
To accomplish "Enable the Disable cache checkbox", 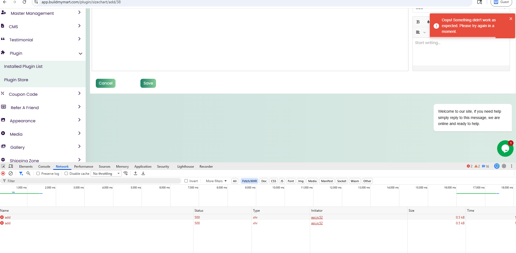I will 66,173.
